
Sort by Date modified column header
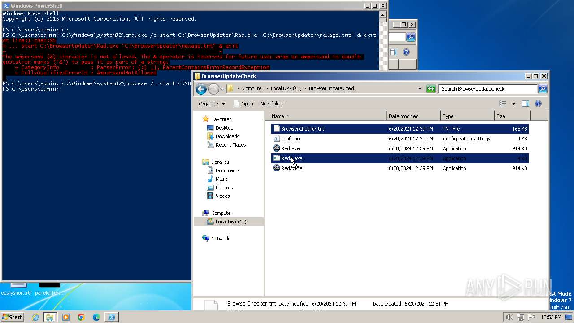point(413,116)
